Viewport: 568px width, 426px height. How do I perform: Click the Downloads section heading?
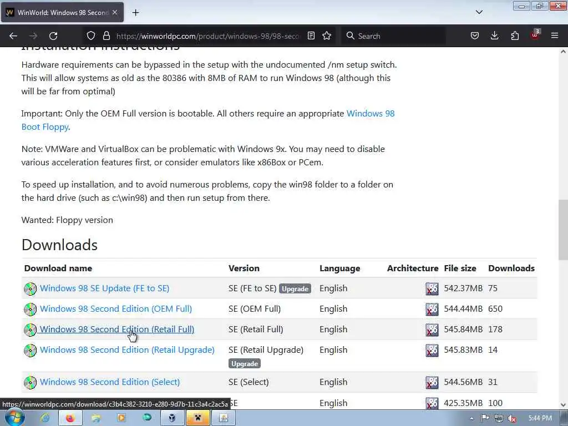[59, 245]
